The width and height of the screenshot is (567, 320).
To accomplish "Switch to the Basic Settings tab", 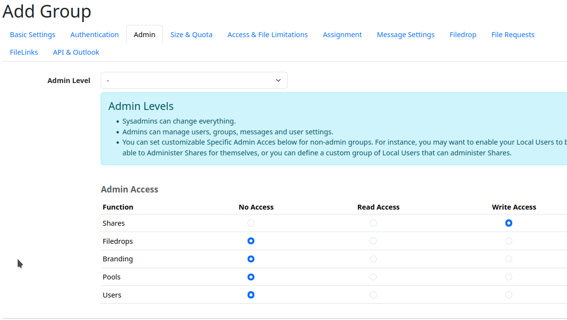I will point(33,35).
